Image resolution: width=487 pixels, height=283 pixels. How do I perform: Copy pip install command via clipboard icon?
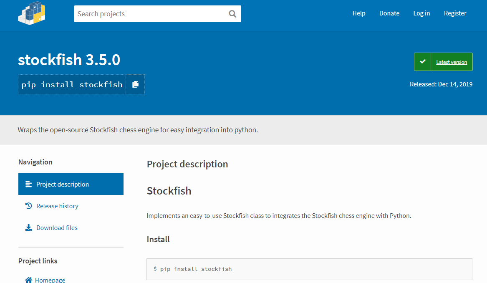[135, 84]
